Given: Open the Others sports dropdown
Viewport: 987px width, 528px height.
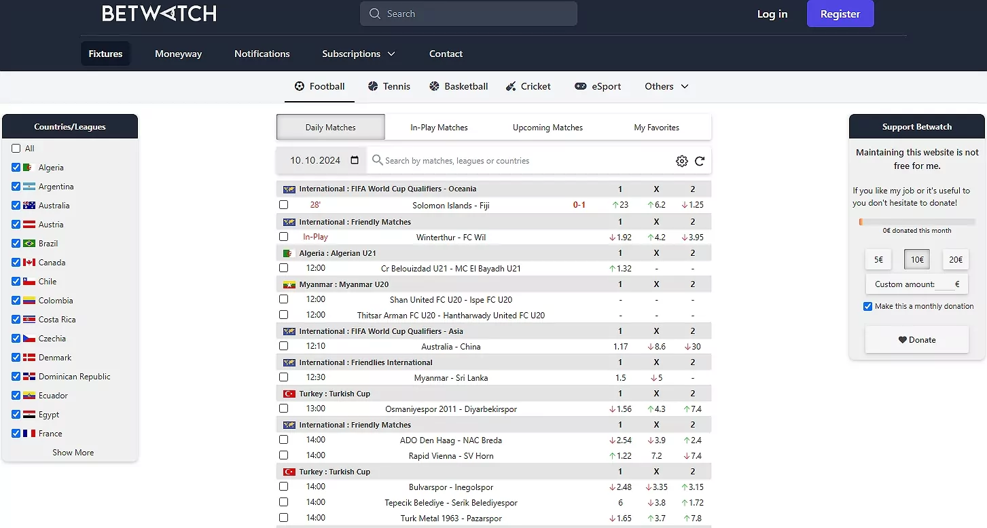Looking at the screenshot, I should (x=666, y=86).
